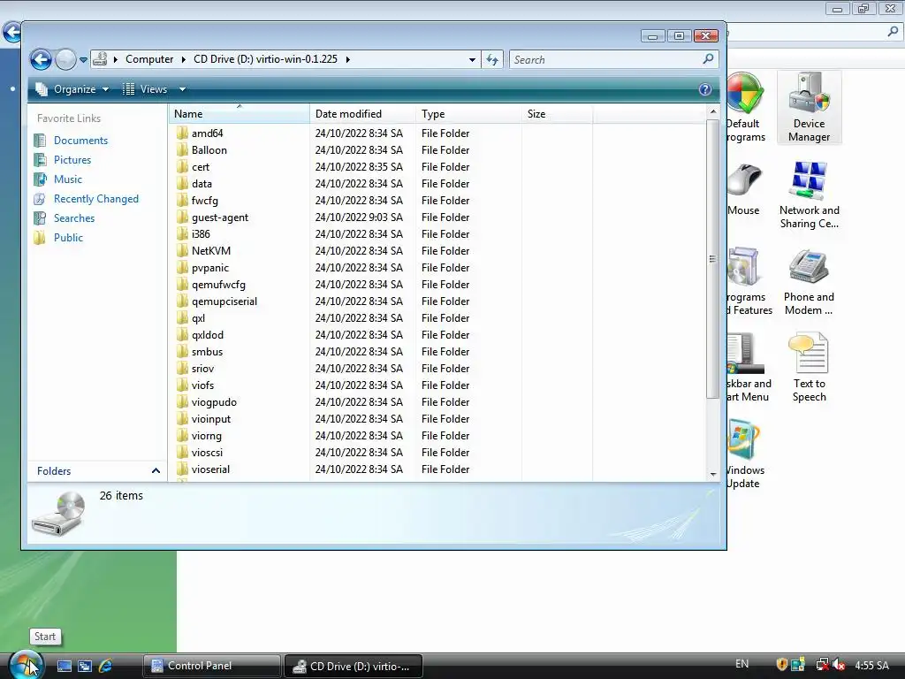Open Searches favorite link
This screenshot has height=679, width=905.
74,218
